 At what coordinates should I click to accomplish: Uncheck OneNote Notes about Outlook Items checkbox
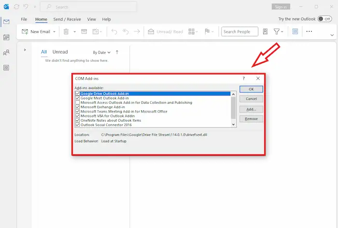pos(77,120)
